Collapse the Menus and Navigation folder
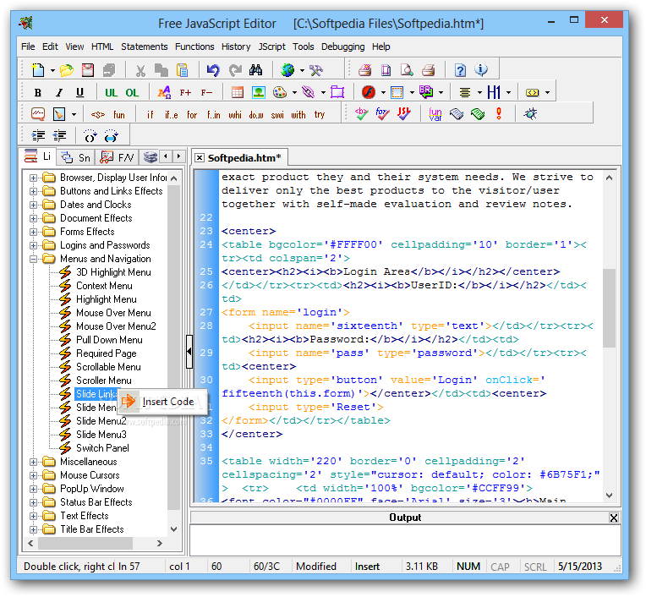646x597 pixels. click(33, 259)
